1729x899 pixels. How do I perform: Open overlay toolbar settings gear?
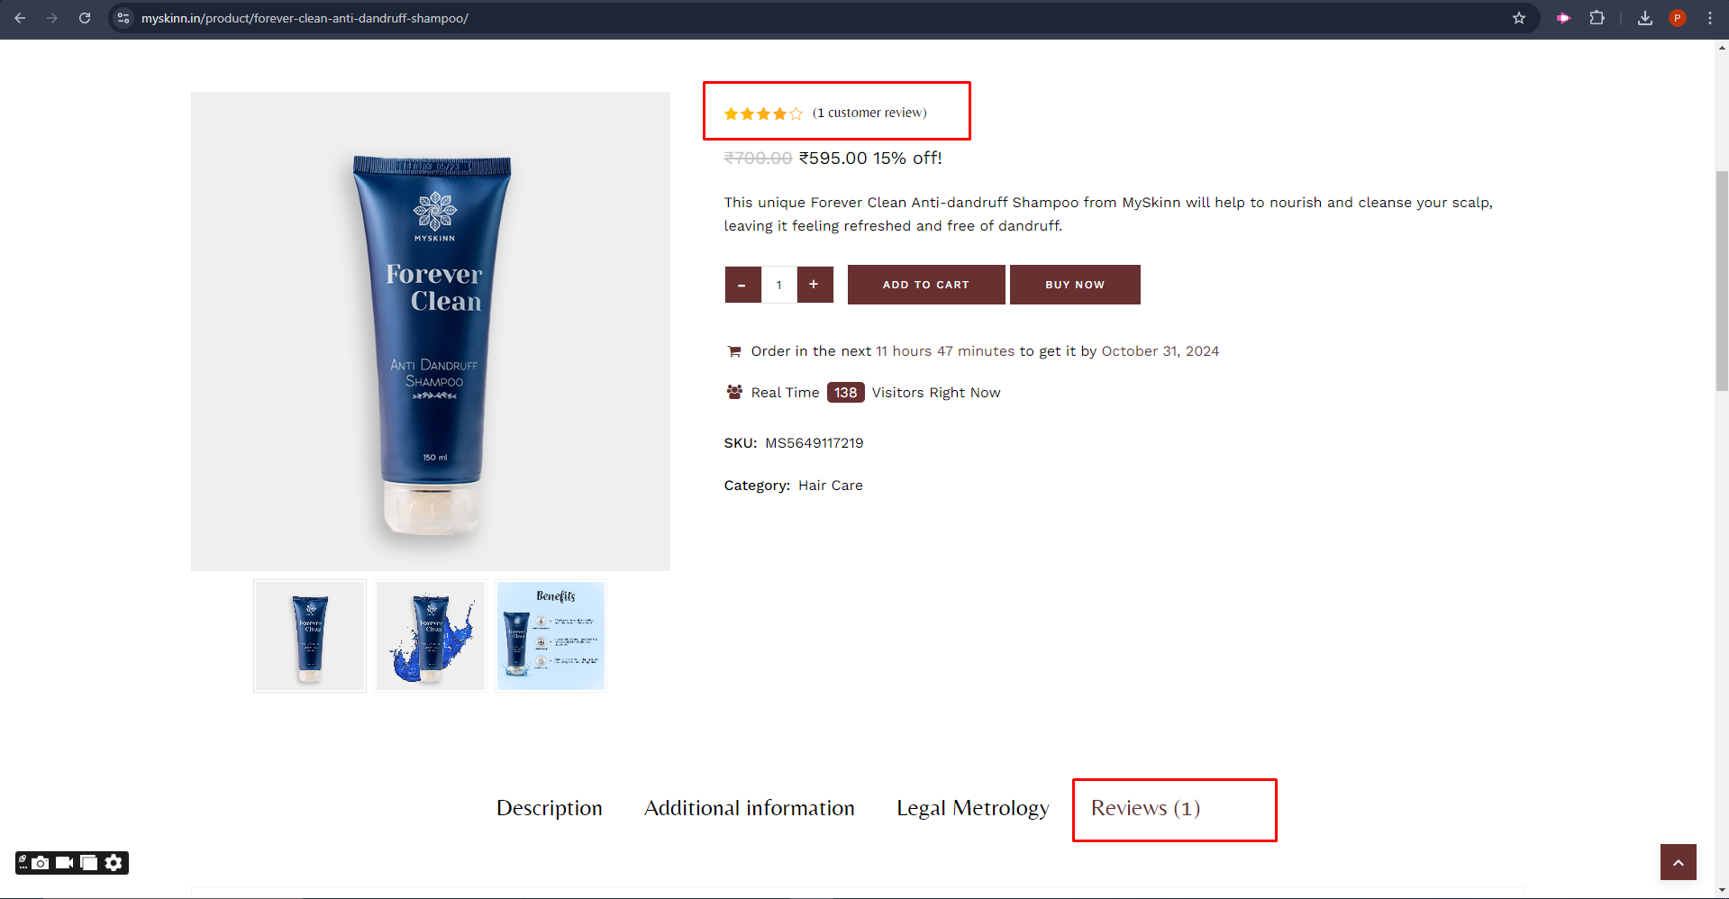(114, 863)
